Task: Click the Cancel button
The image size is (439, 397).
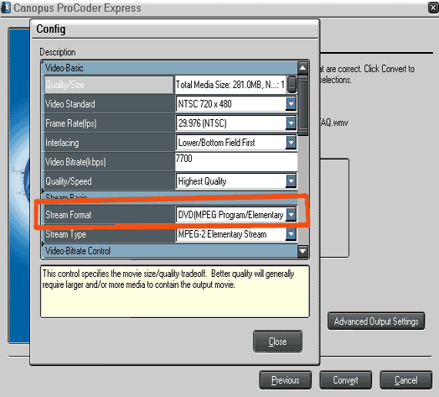Action: coord(406,380)
